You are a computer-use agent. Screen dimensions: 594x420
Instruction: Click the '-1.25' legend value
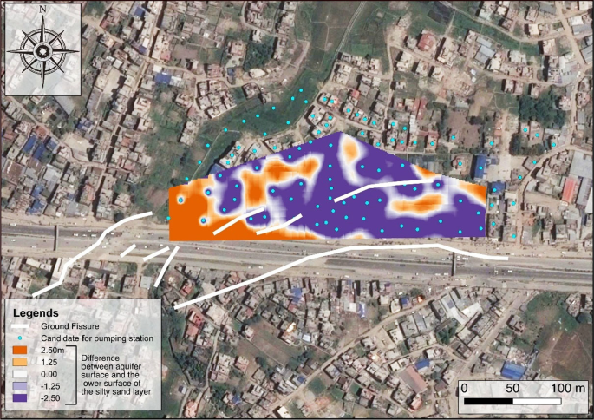click(x=50, y=387)
